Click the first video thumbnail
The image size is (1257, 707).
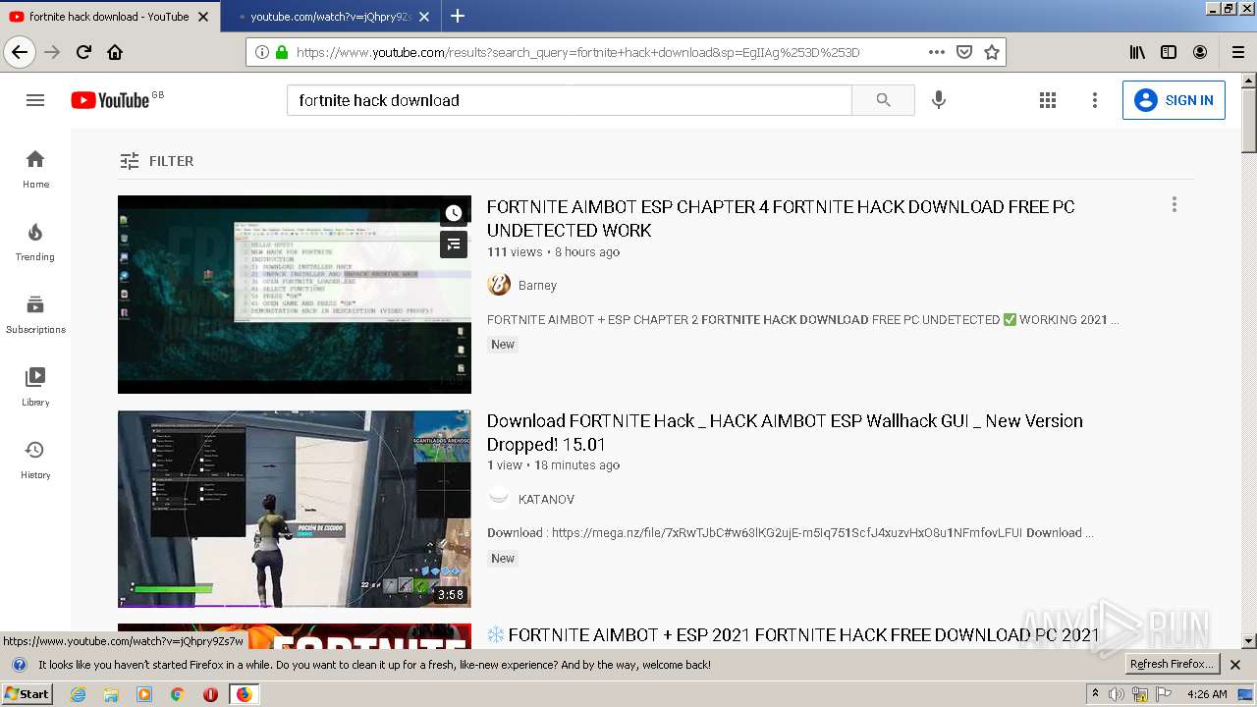(295, 295)
